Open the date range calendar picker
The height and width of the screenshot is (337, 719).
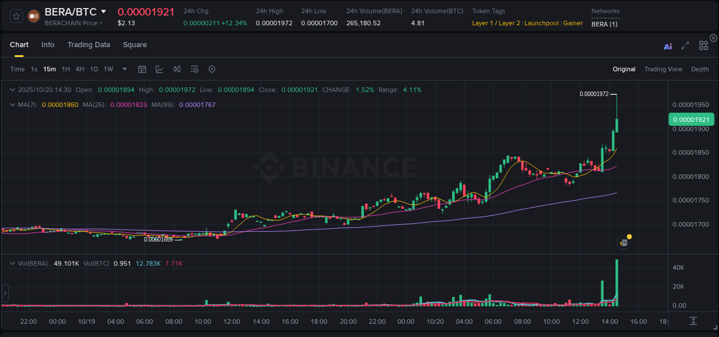coord(142,69)
